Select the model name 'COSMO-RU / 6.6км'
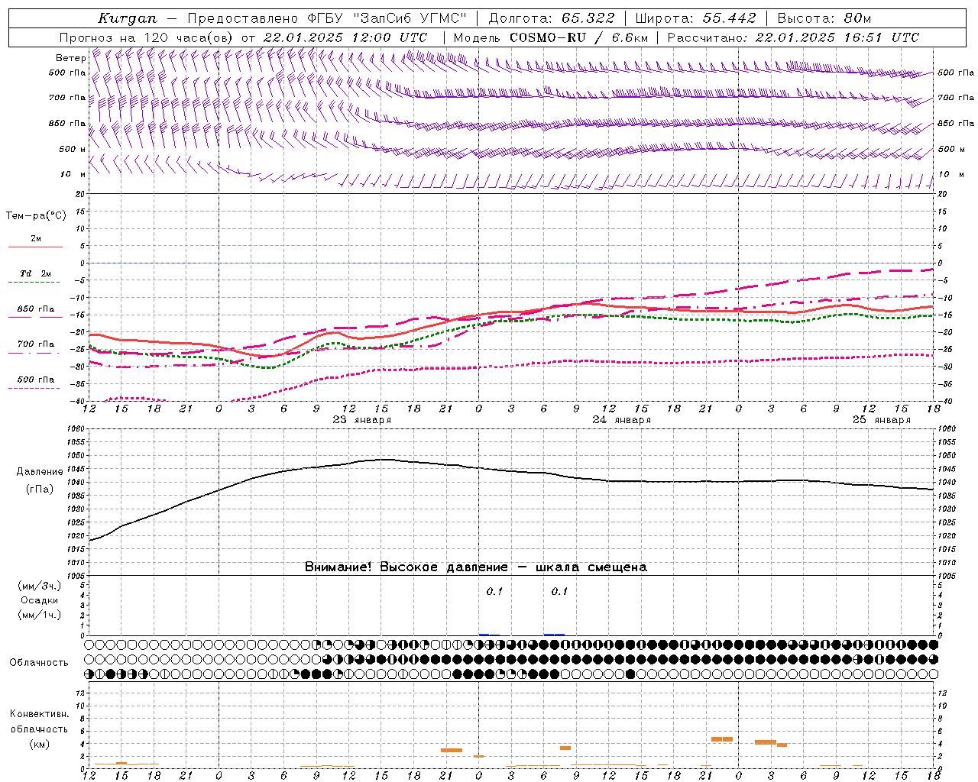This screenshot has height=782, width=978. (x=578, y=37)
